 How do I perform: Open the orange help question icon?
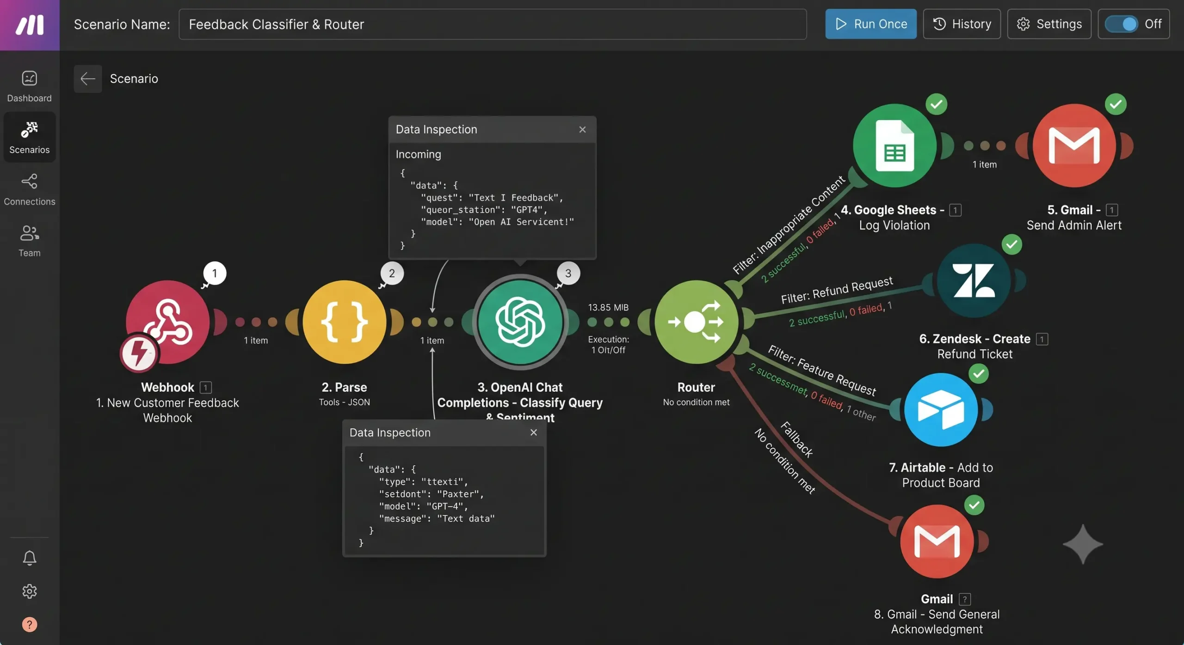[x=29, y=624]
